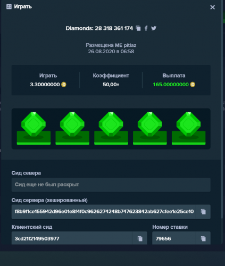
Task: Click the coin icon beside 3.30000000
Action: pyautogui.click(x=64, y=85)
